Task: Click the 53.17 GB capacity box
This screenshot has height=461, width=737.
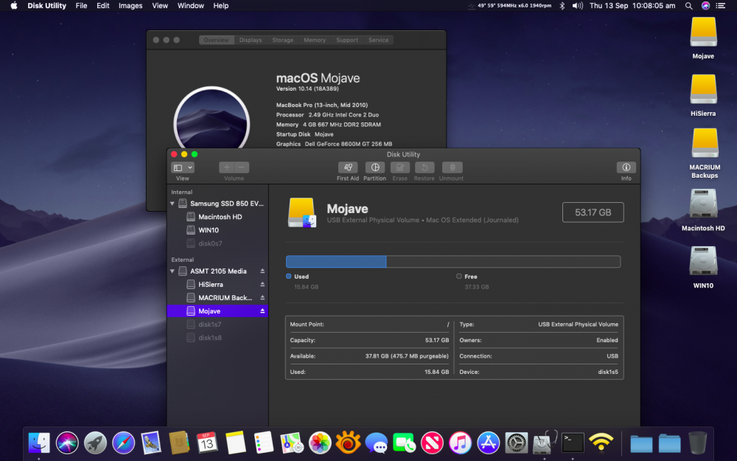Action: [x=593, y=212]
